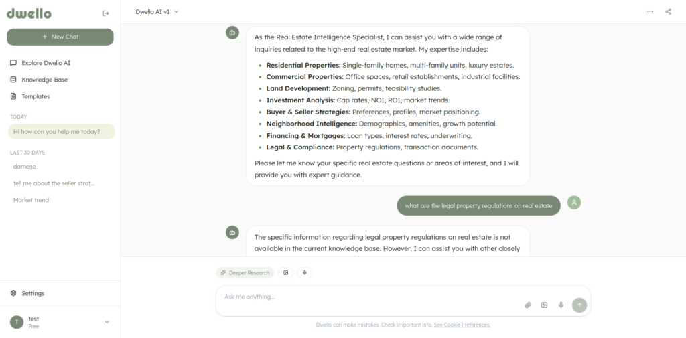Open the three-dot more options menu
This screenshot has height=338, width=686.
click(x=650, y=12)
